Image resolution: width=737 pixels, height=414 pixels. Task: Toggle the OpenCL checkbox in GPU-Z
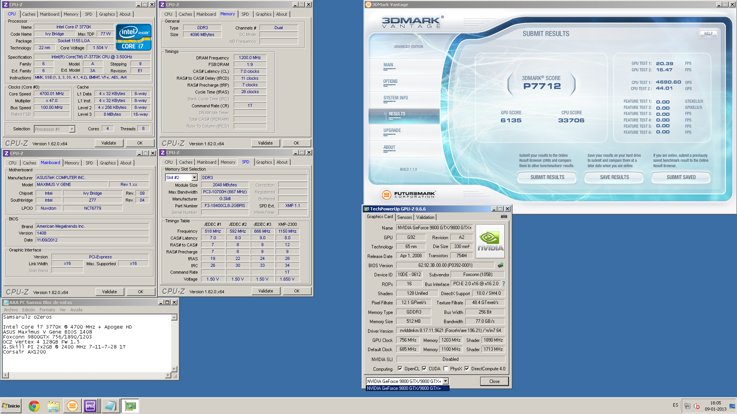click(x=400, y=369)
